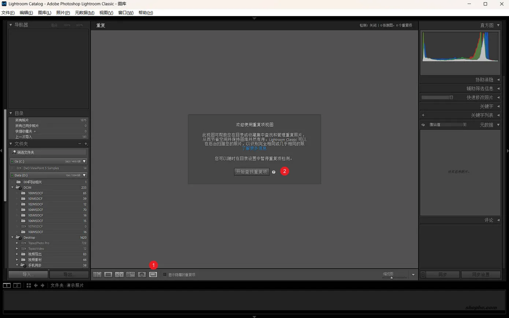Screen dimensions: 509x318
Task: Switch to loupe view in the toolbar
Action: click(108, 275)
